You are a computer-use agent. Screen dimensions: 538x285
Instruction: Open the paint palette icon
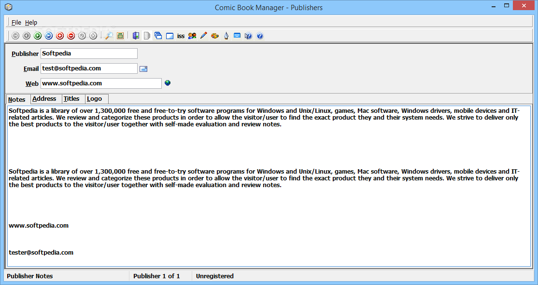[x=215, y=36]
